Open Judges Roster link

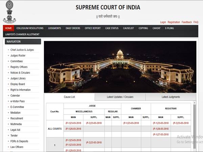click(18, 56)
